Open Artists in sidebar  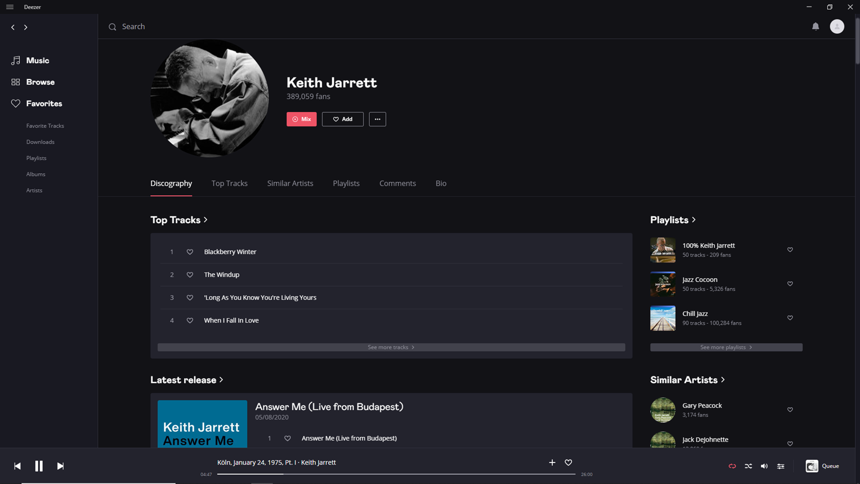pos(34,190)
